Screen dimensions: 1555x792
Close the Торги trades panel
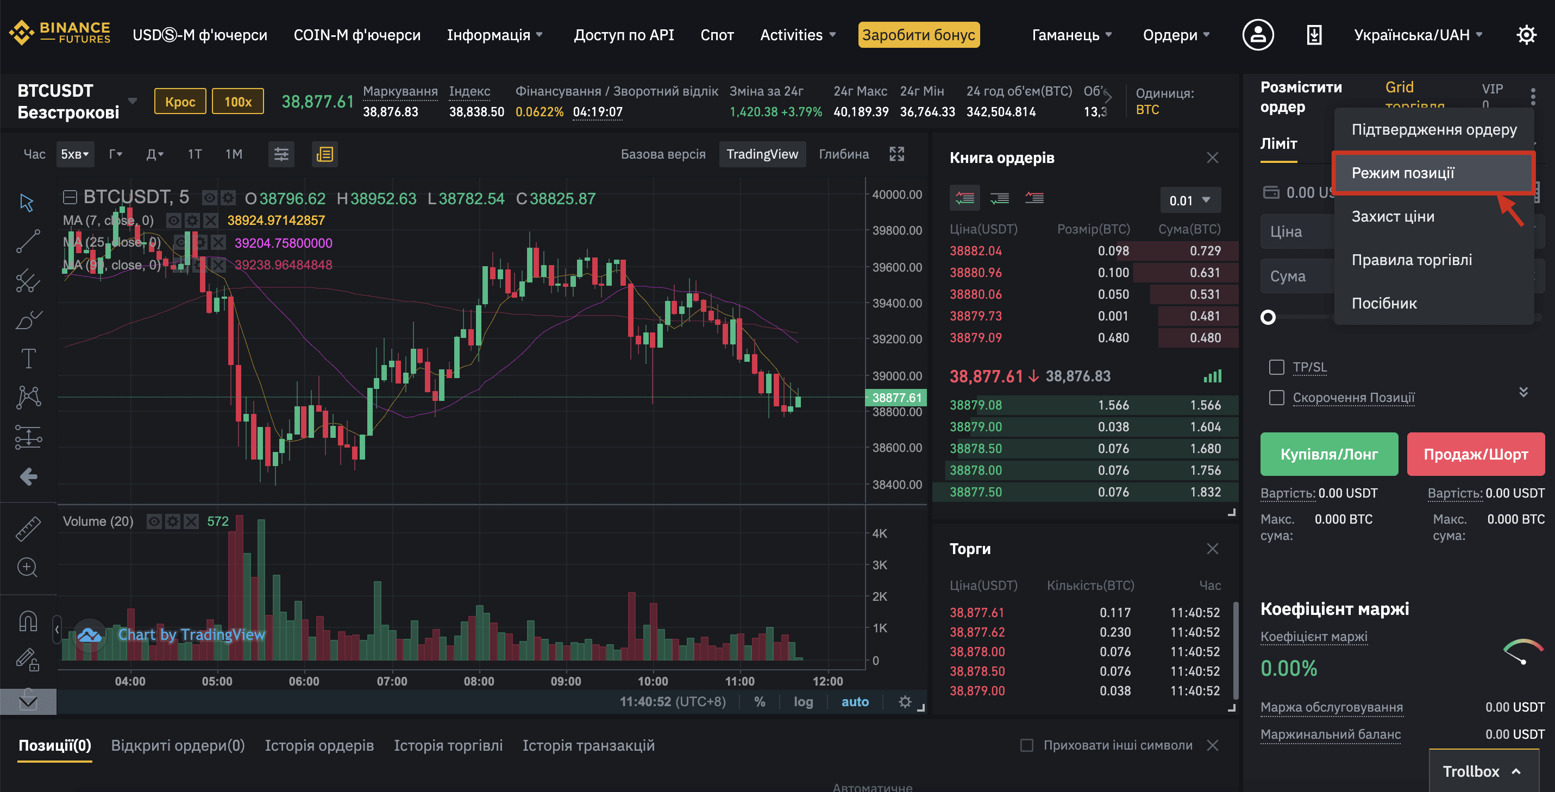point(1212,549)
